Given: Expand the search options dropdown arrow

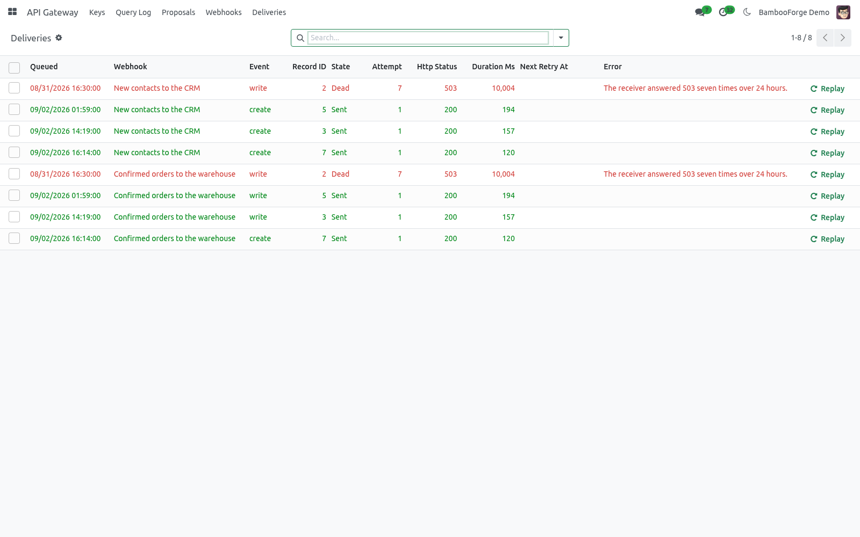Looking at the screenshot, I should coord(561,38).
